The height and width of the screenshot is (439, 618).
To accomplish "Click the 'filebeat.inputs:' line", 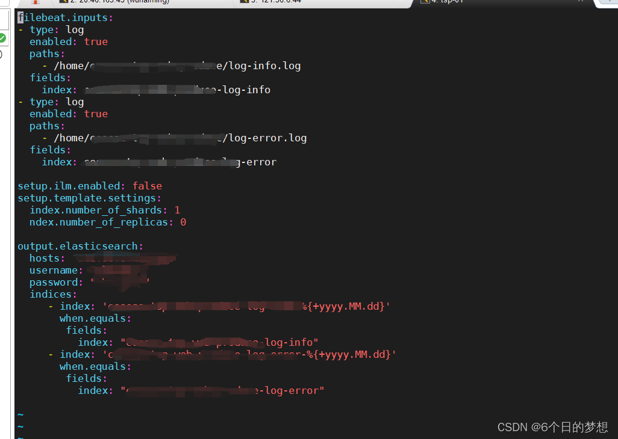I will tap(66, 18).
